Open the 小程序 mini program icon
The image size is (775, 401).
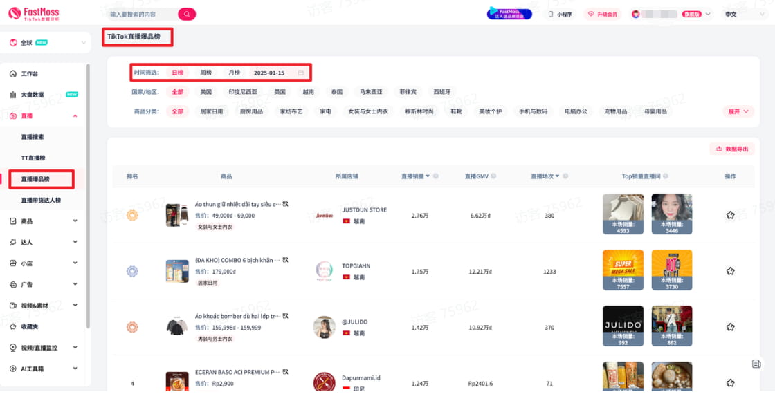[560, 14]
